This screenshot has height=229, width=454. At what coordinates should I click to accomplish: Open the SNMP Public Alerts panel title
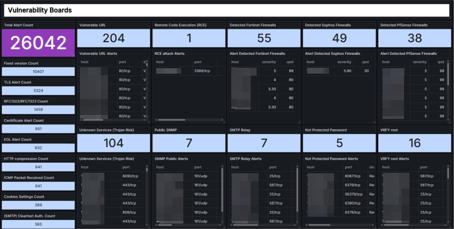pyautogui.click(x=171, y=159)
